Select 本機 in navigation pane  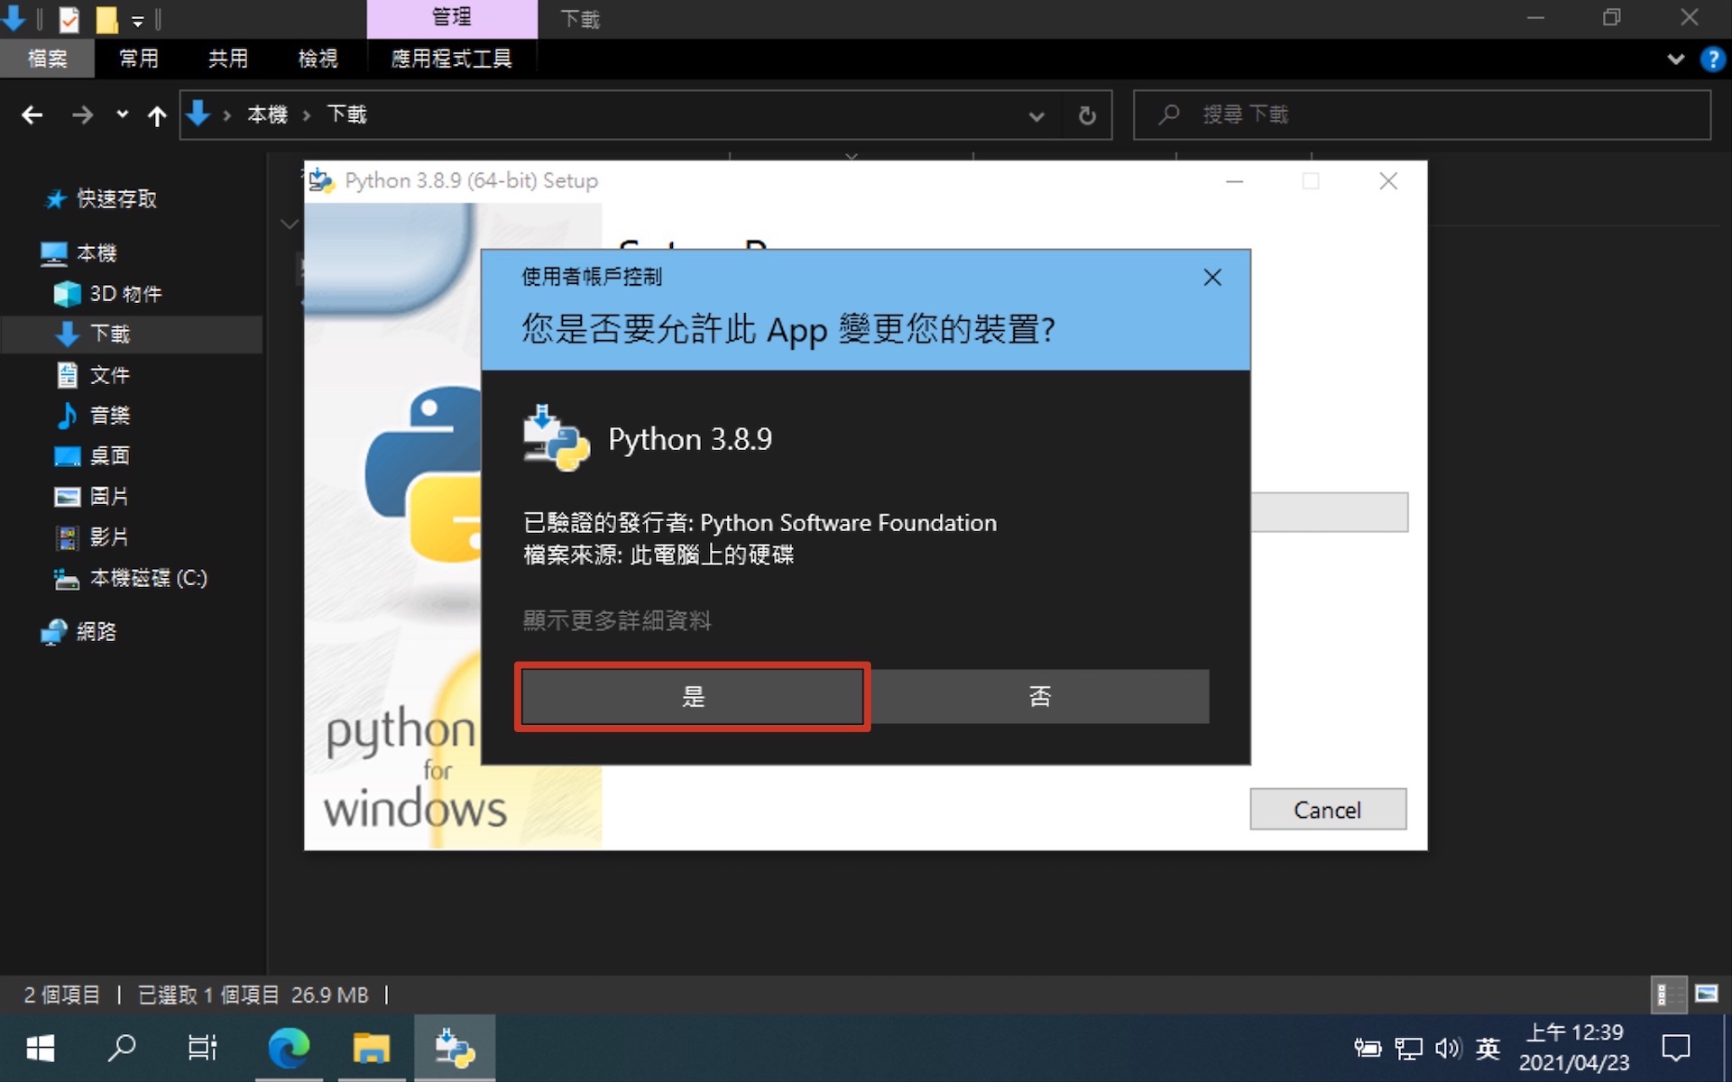pyautogui.click(x=79, y=253)
